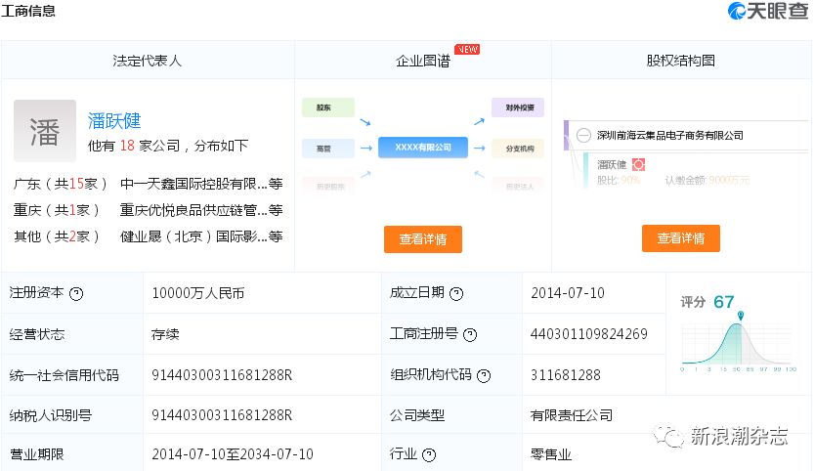Click the 对外投资 node in the graph

pyautogui.click(x=518, y=107)
